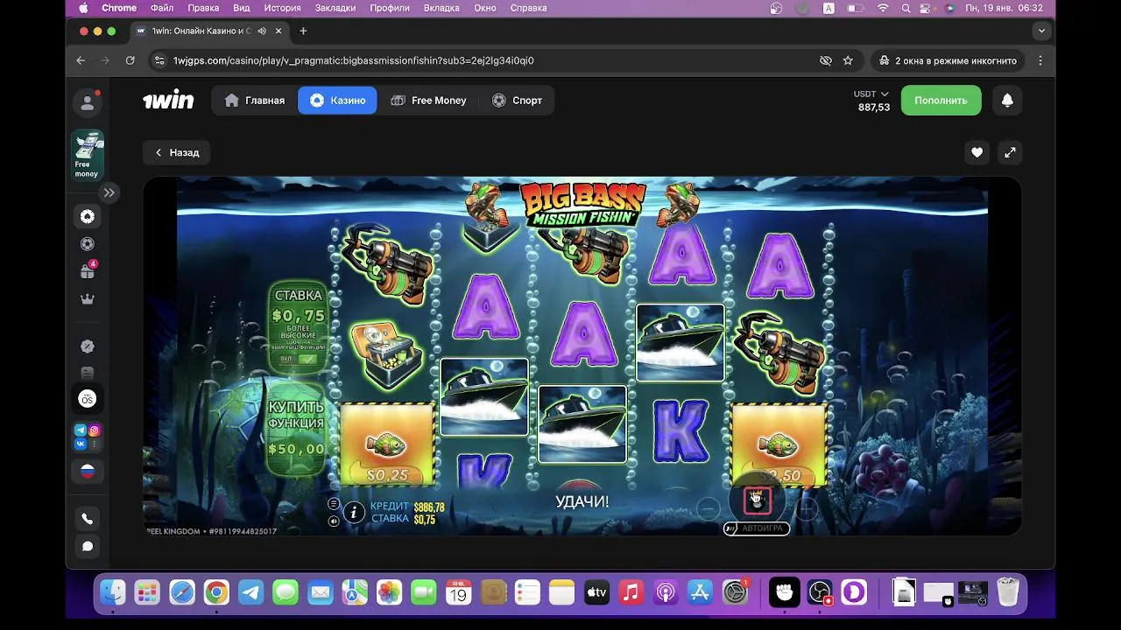Open the Trash in the Dock
The image size is (1121, 630).
coord(1008,592)
